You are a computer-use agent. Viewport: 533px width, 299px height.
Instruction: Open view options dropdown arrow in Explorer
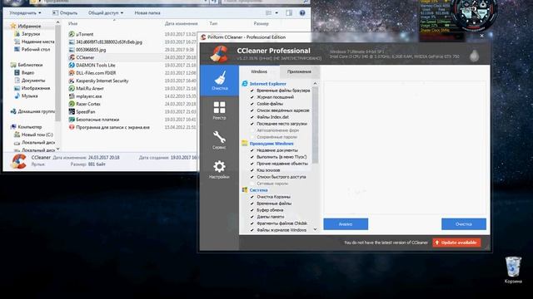click(x=276, y=13)
